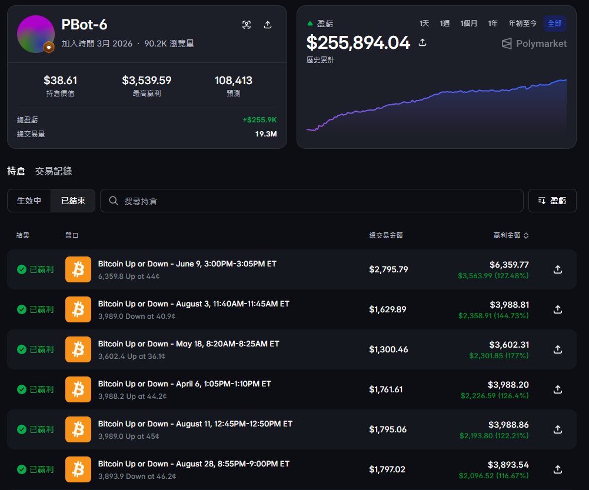Select the 年初至今 chart range
The width and height of the screenshot is (589, 490).
[523, 24]
